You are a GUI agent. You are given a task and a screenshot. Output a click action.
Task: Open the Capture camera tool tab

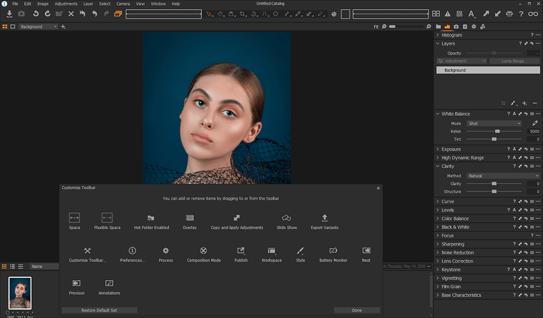(456, 27)
